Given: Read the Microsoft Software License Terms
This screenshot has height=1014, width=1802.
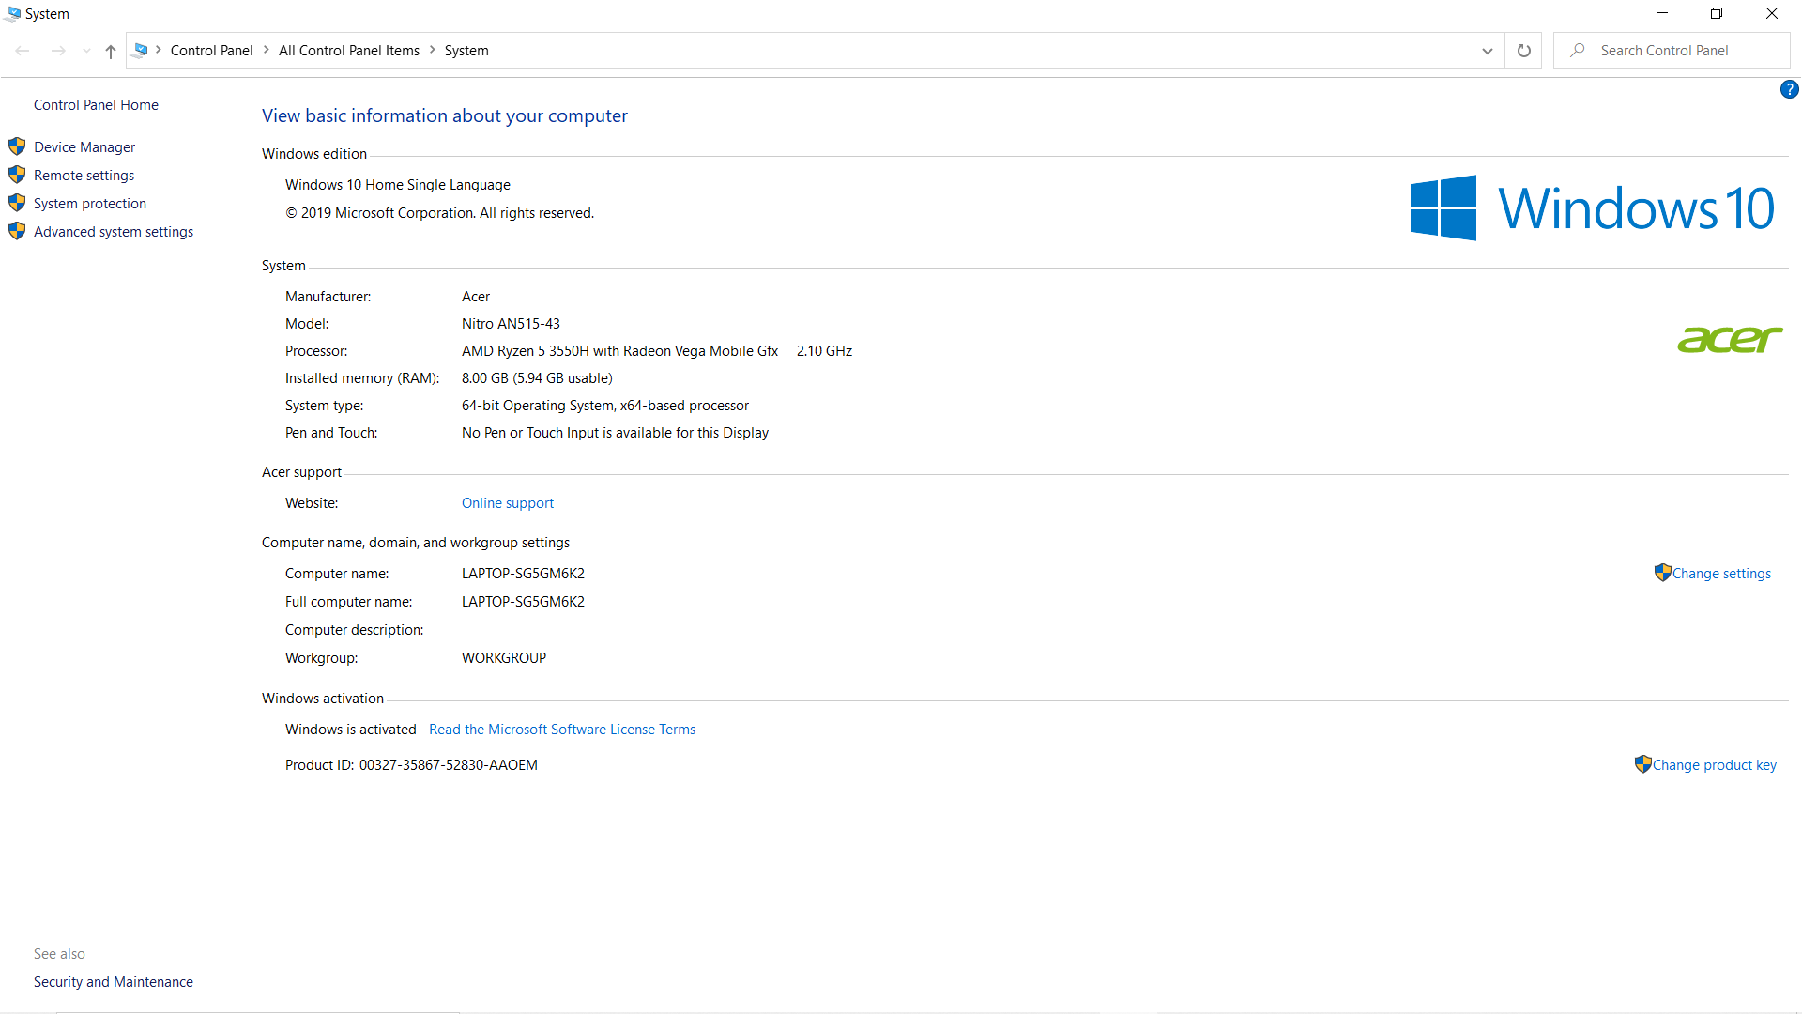Looking at the screenshot, I should coord(561,729).
